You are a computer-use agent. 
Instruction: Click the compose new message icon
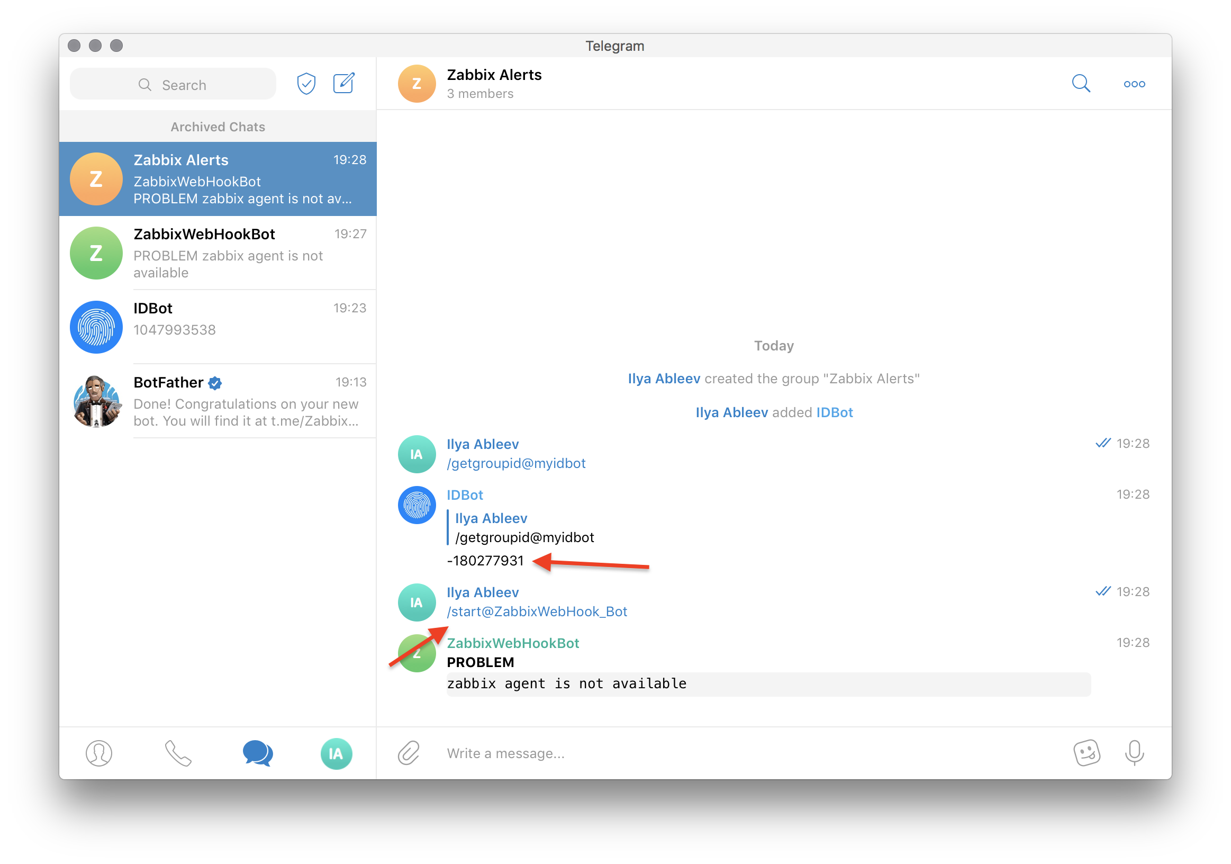pos(343,83)
